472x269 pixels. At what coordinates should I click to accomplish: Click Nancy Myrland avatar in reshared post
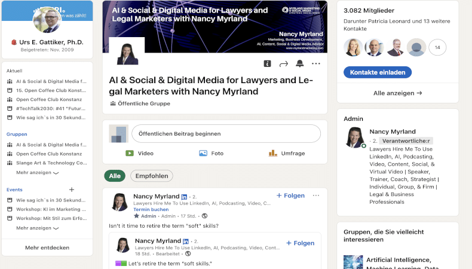[x=123, y=245]
